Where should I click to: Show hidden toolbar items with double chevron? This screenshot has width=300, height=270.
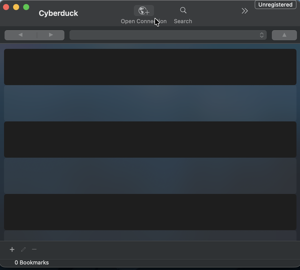245,11
